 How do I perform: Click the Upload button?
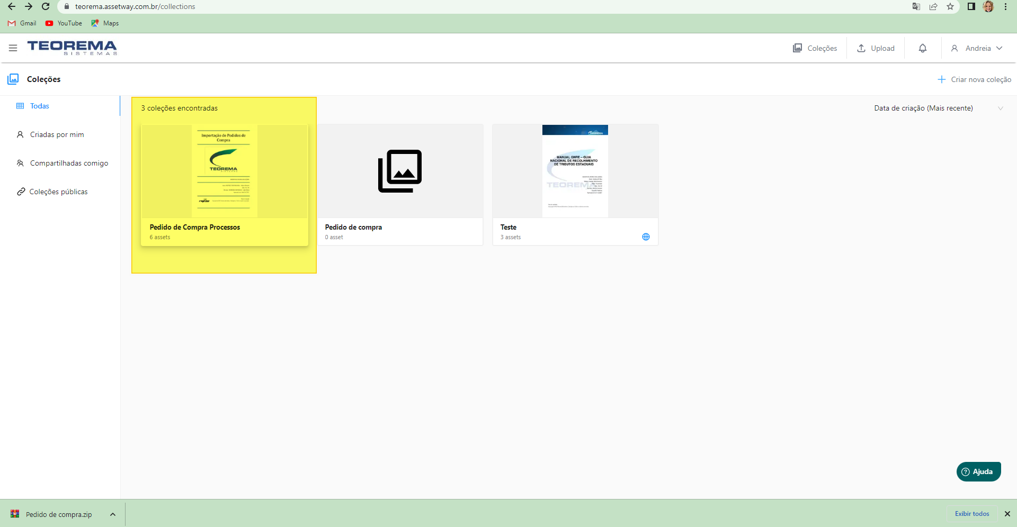pos(876,48)
